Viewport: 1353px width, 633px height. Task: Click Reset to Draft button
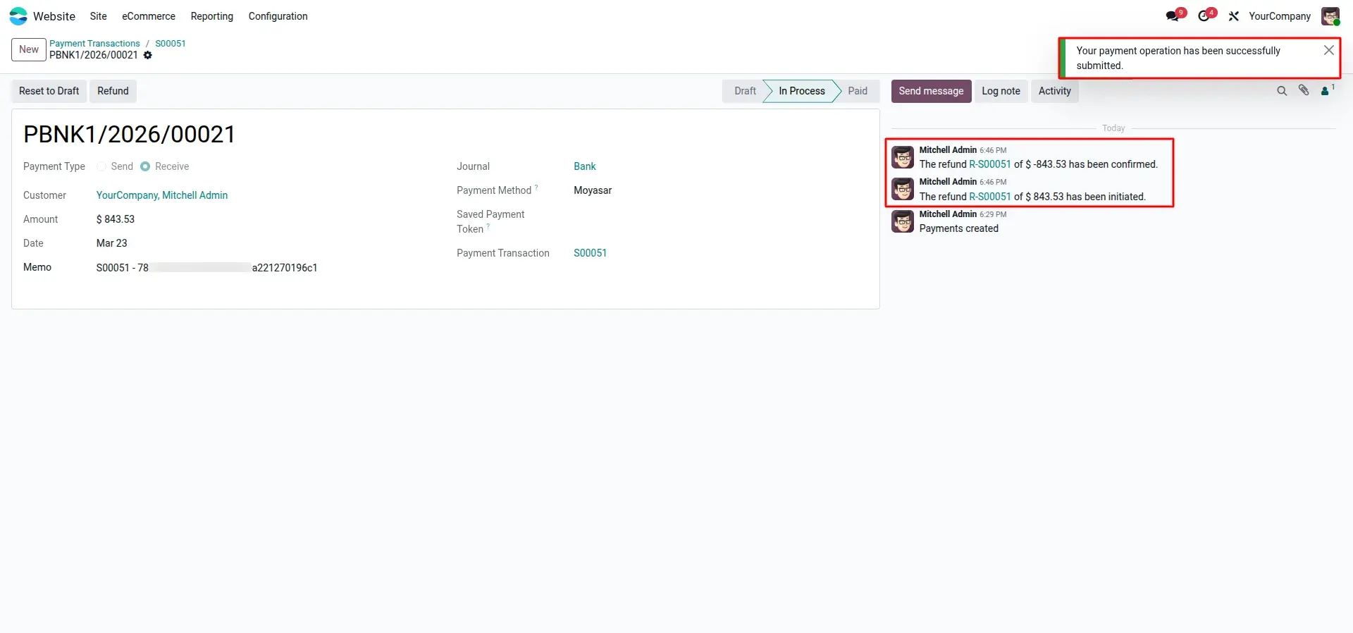[49, 91]
